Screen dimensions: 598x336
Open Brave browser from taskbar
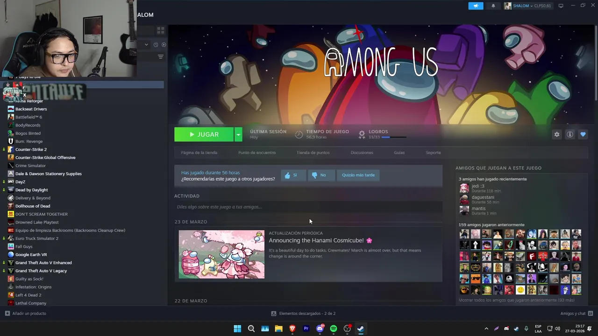click(x=292, y=329)
